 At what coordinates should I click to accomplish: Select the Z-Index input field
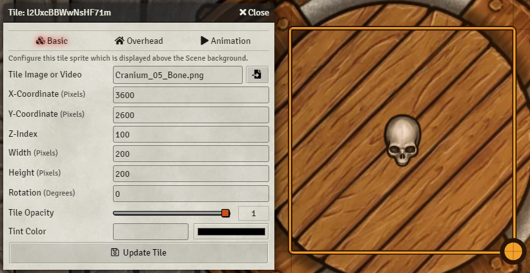click(191, 134)
